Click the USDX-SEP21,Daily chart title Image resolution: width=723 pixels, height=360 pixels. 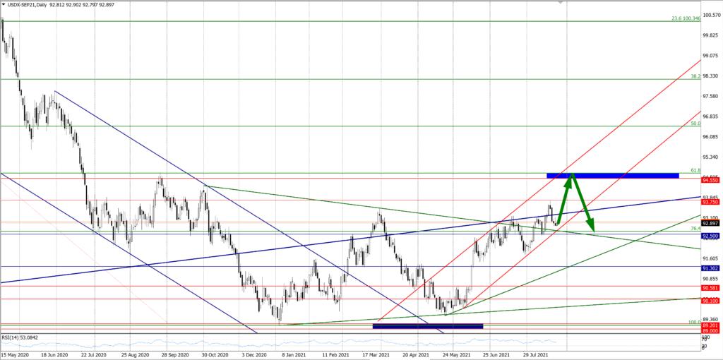pos(37,5)
